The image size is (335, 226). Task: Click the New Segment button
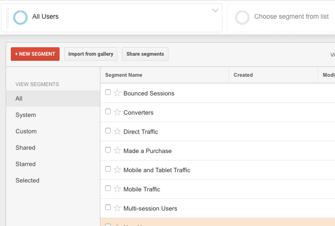tap(35, 54)
